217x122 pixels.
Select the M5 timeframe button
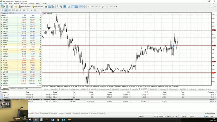click(x=6, y=10)
